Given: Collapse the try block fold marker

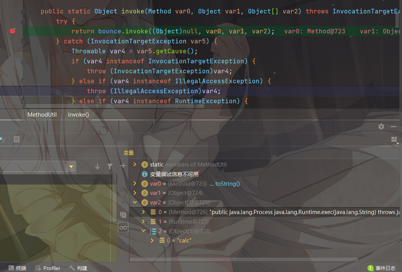Looking at the screenshot, I should [23, 21].
